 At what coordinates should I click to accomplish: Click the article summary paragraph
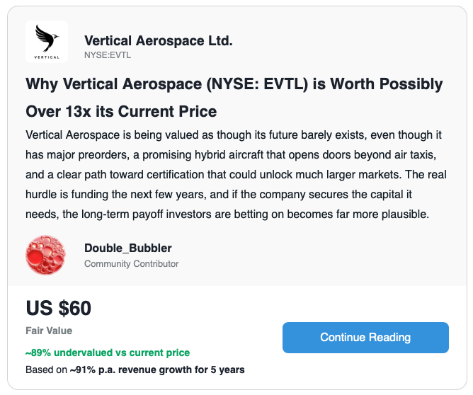click(x=234, y=175)
